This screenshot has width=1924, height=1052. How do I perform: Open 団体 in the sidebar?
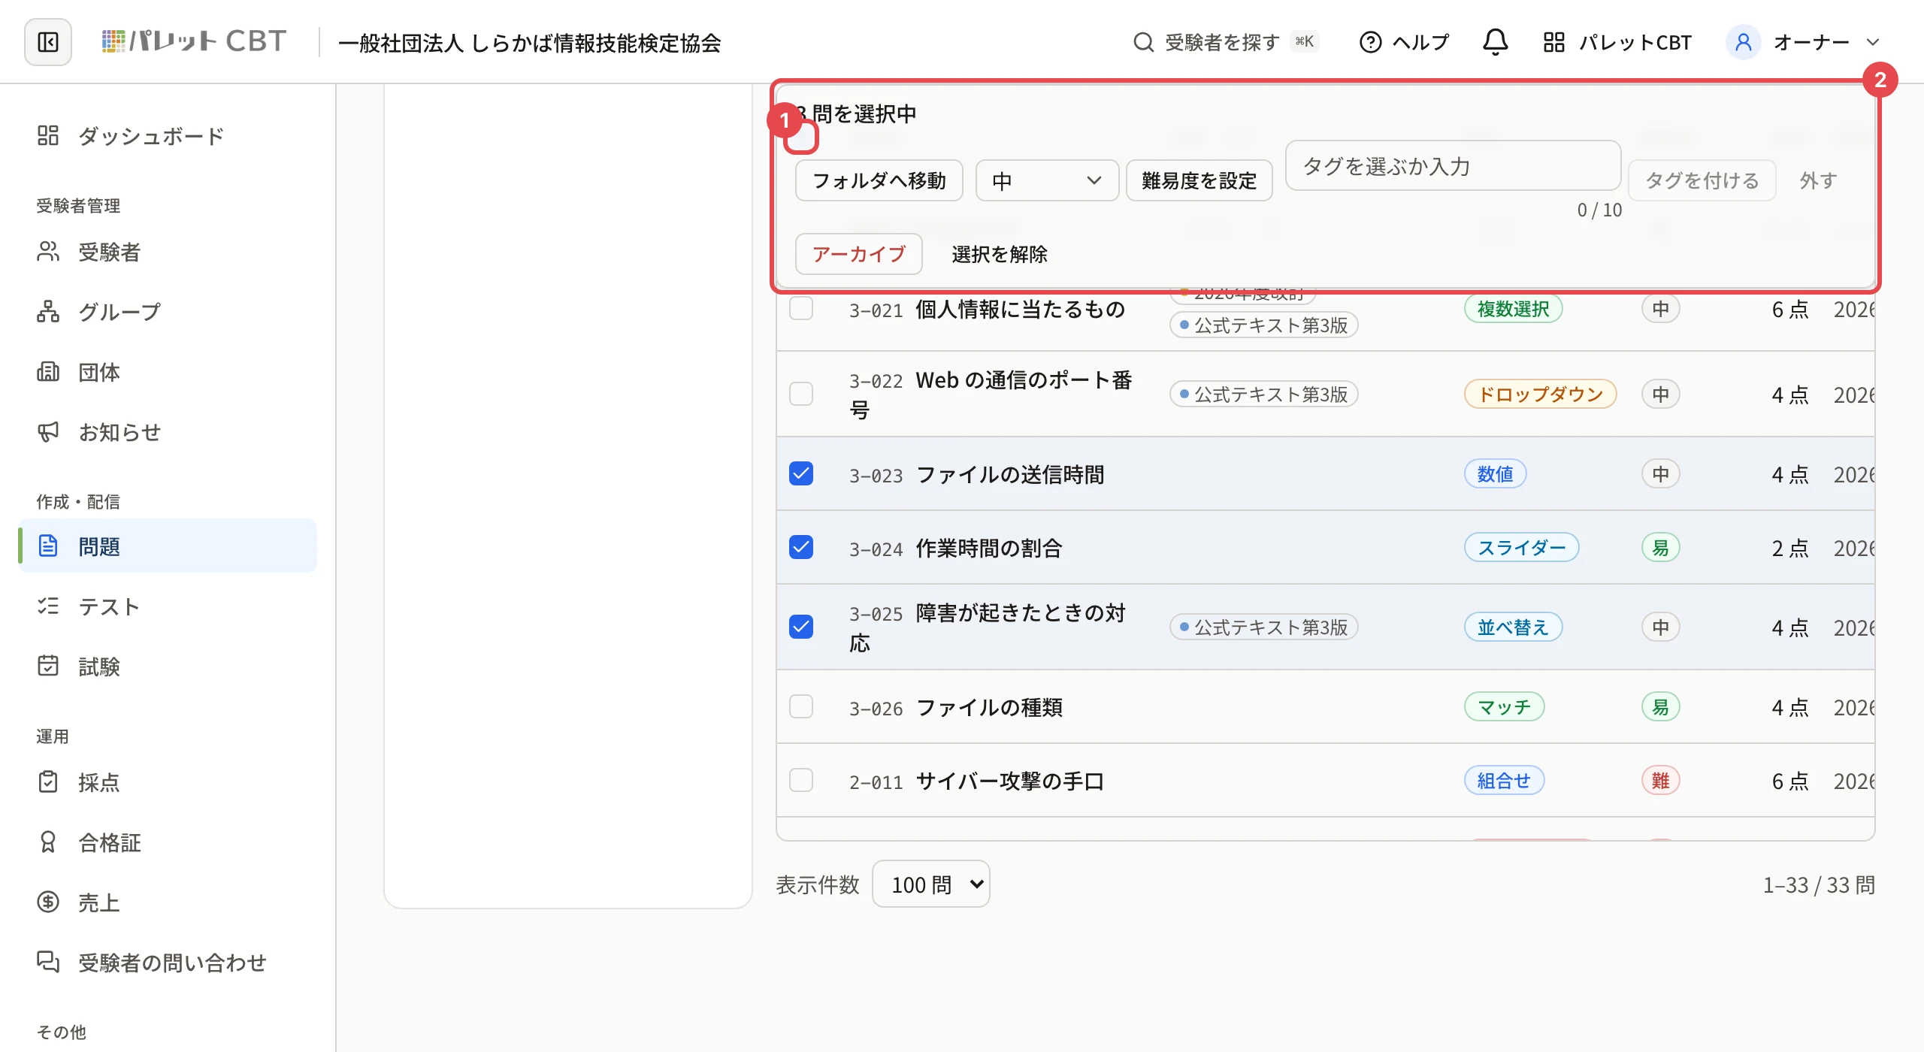(167, 372)
